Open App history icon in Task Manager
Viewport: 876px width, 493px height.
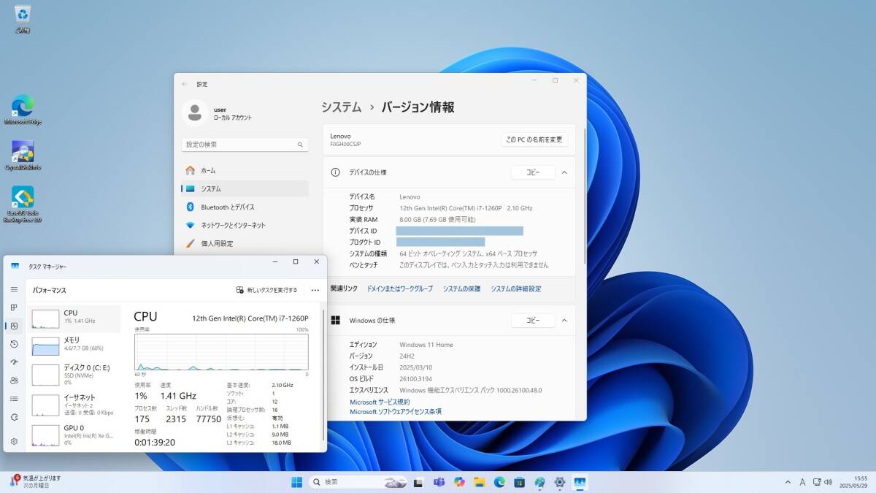(14, 344)
